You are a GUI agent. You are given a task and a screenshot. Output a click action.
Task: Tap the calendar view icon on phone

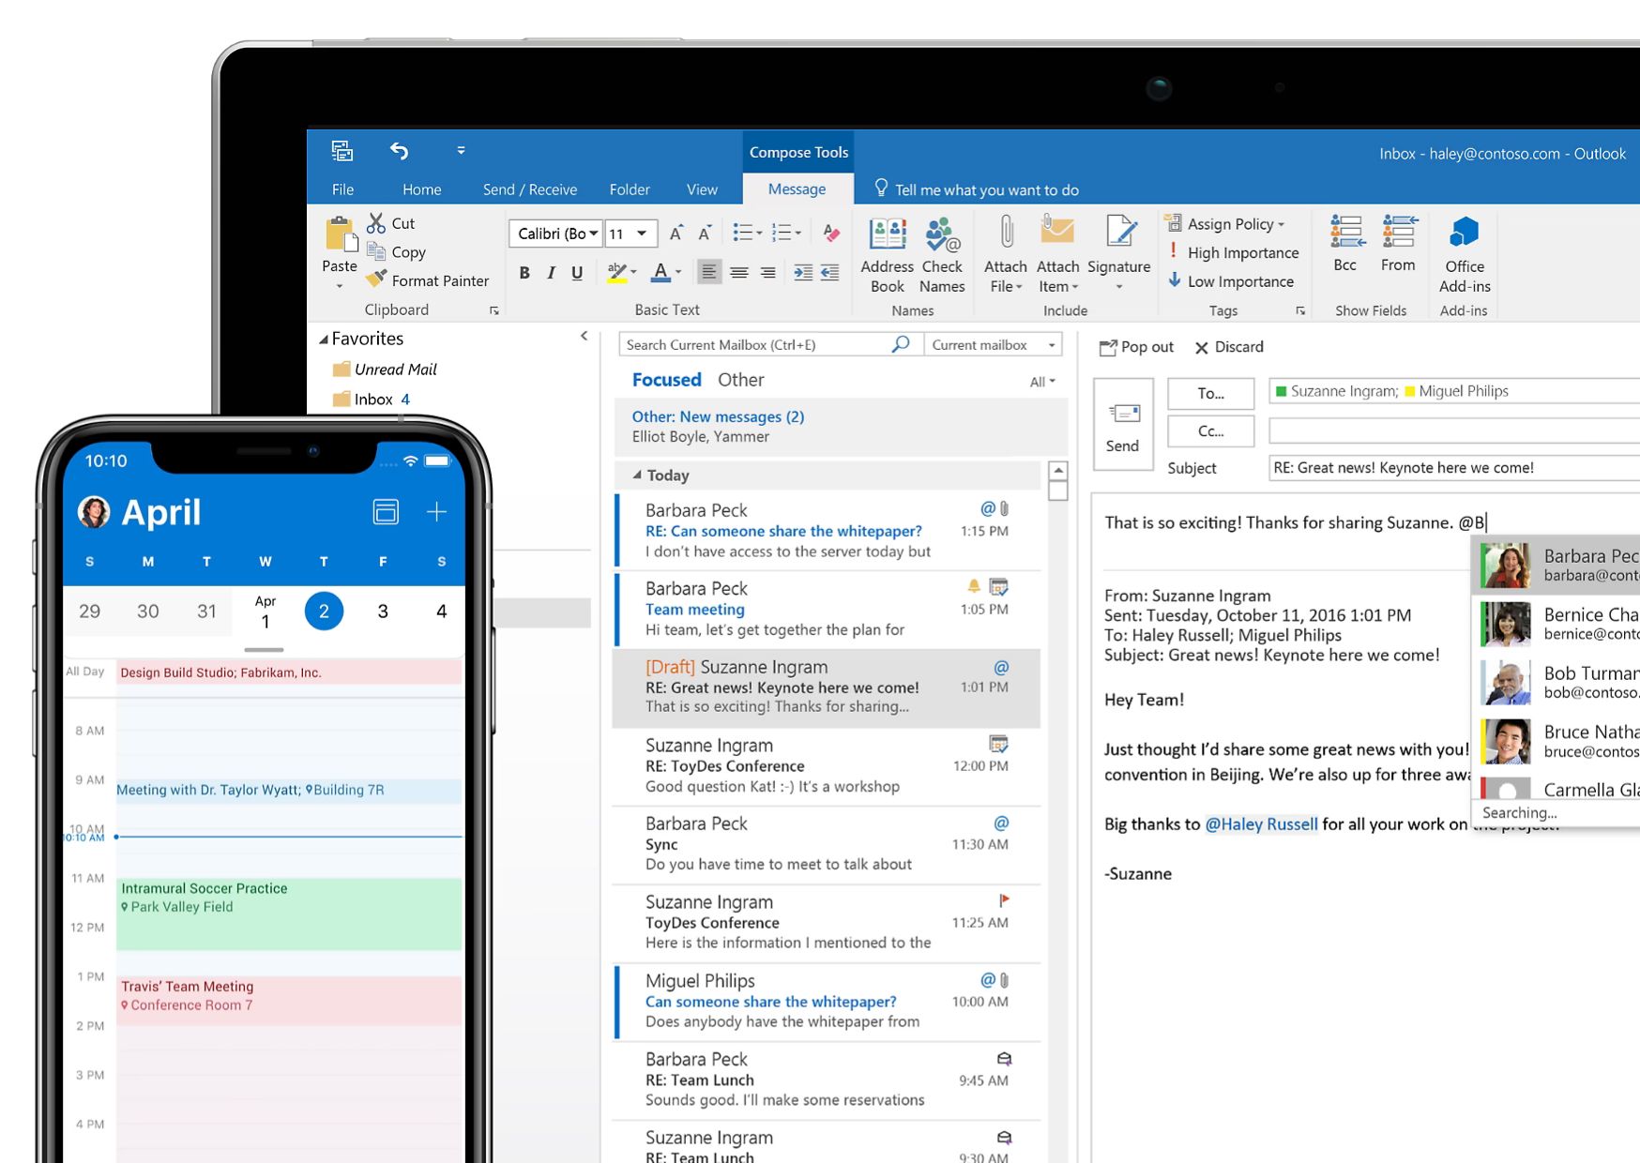pyautogui.click(x=386, y=511)
